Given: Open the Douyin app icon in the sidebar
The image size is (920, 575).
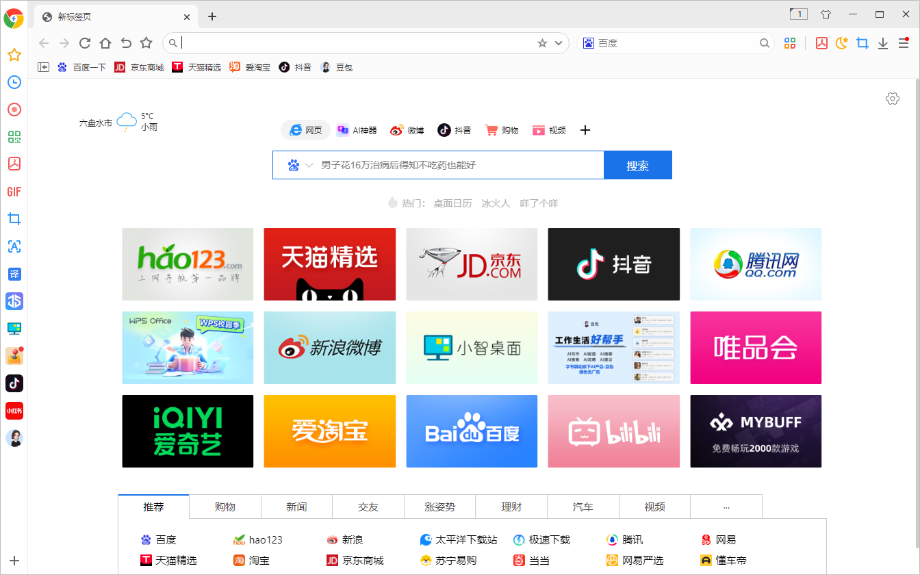Looking at the screenshot, I should click(14, 383).
